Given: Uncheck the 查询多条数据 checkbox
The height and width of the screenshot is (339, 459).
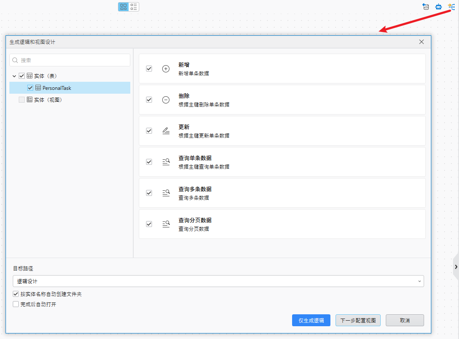Looking at the screenshot, I should (x=149, y=193).
